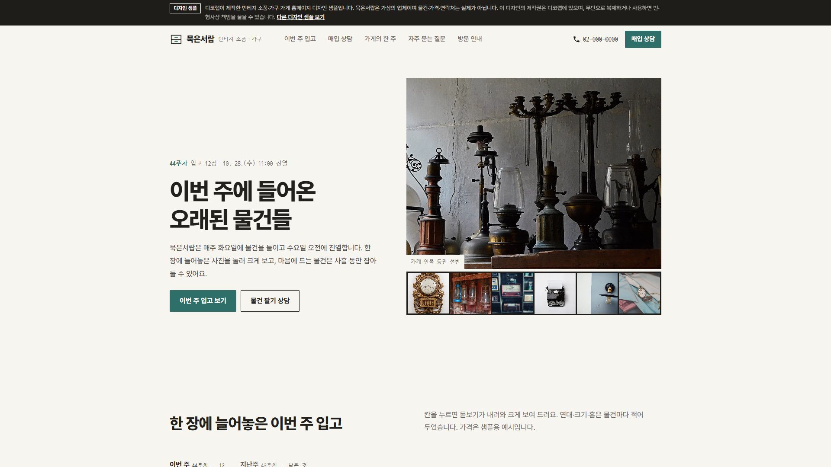Click the 10. 28.(수) 11:00 진열 text
The image size is (831, 467).
(x=255, y=163)
